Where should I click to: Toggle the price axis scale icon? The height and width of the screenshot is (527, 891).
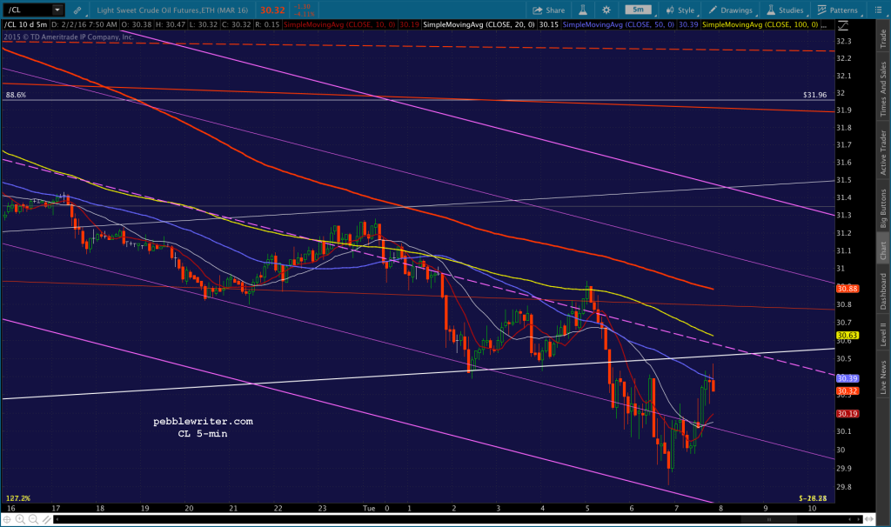842,25
